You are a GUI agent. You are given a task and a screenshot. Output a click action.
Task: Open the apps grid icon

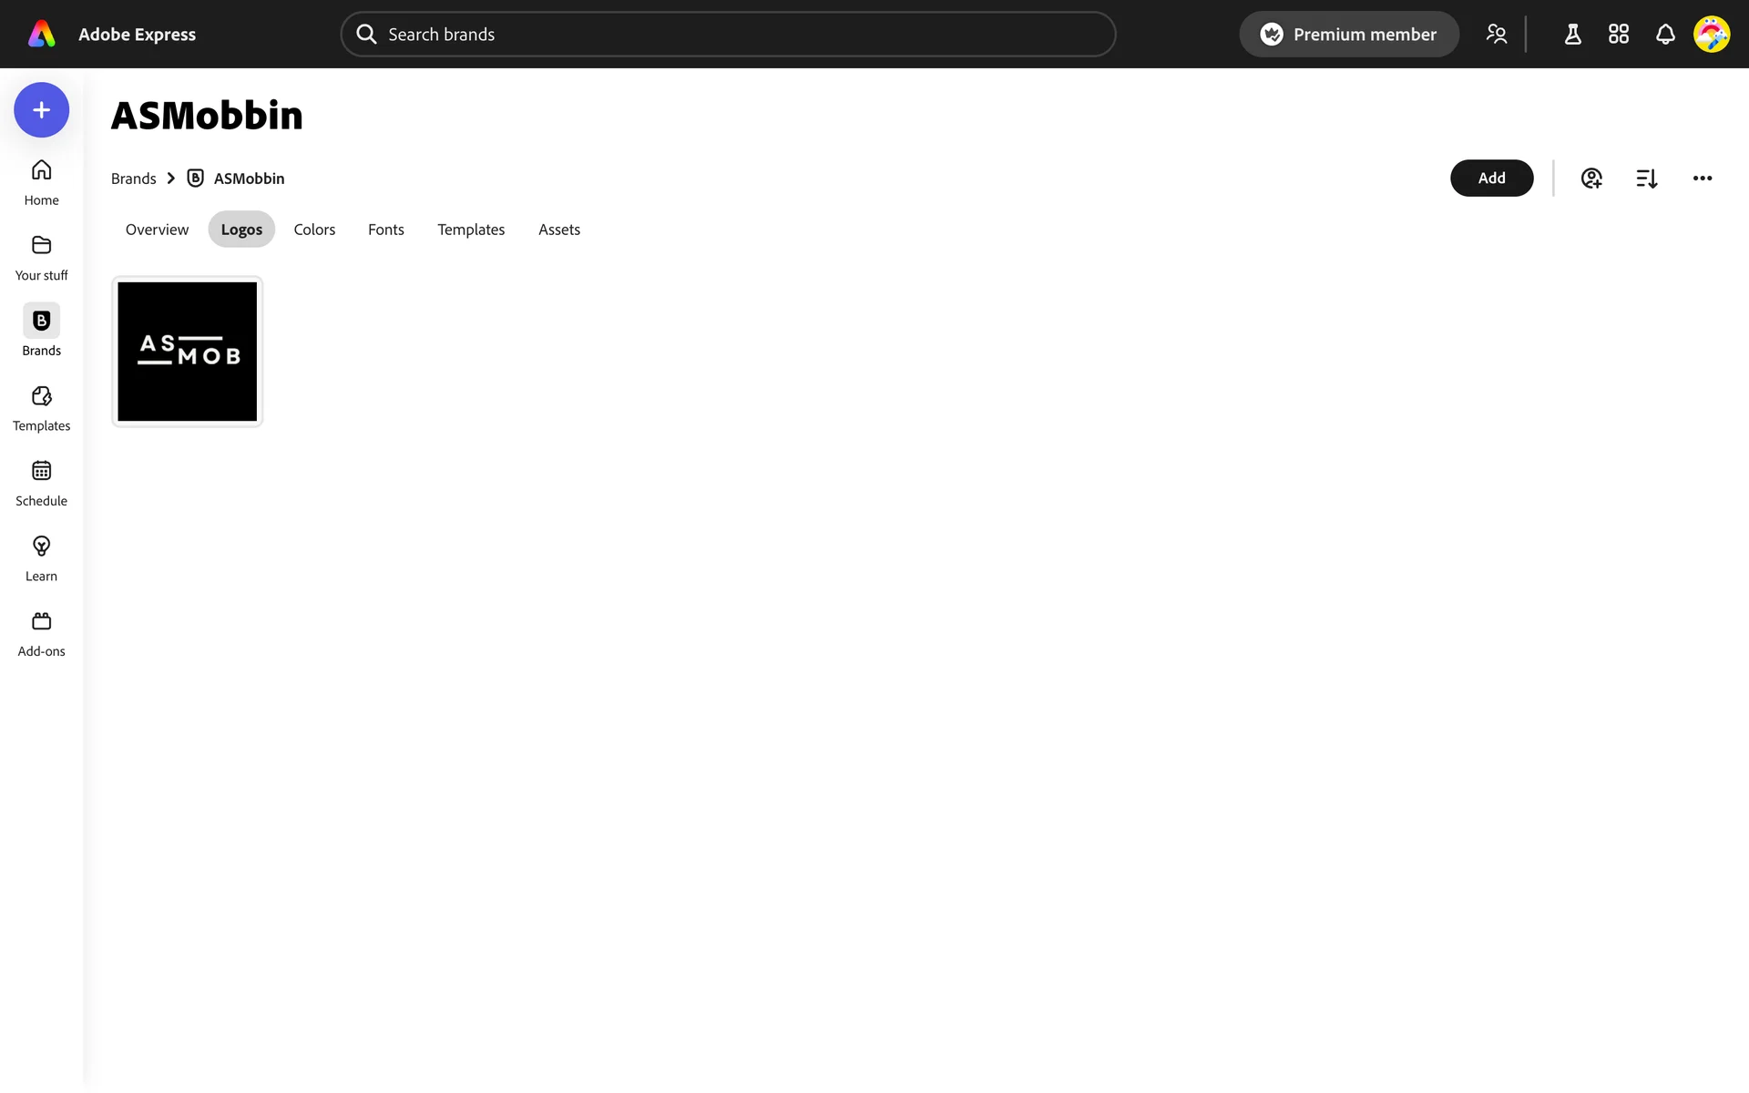(1619, 35)
